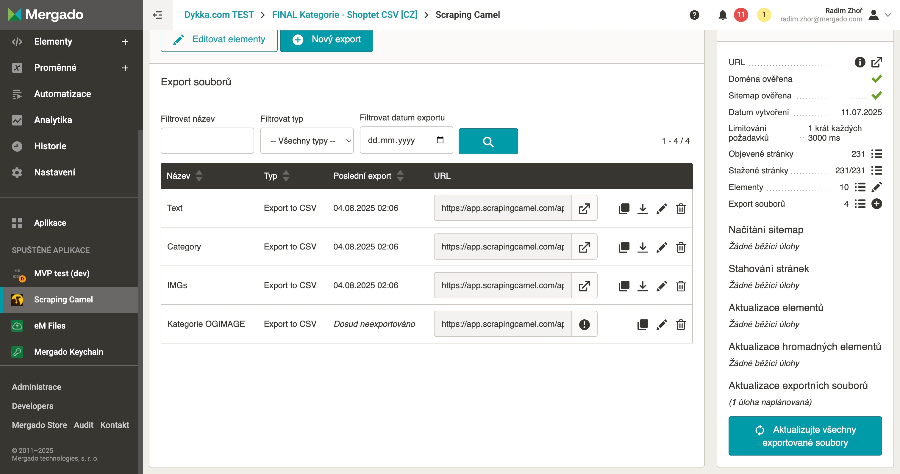This screenshot has width=900, height=474.
Task: Focus the Filtrovat název input field
Action: pyautogui.click(x=207, y=141)
